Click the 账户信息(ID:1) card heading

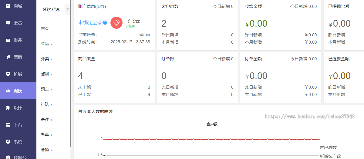92,6
